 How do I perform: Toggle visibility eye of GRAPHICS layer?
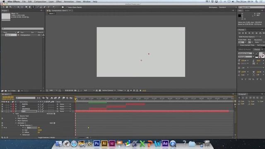[x=2, y=109]
